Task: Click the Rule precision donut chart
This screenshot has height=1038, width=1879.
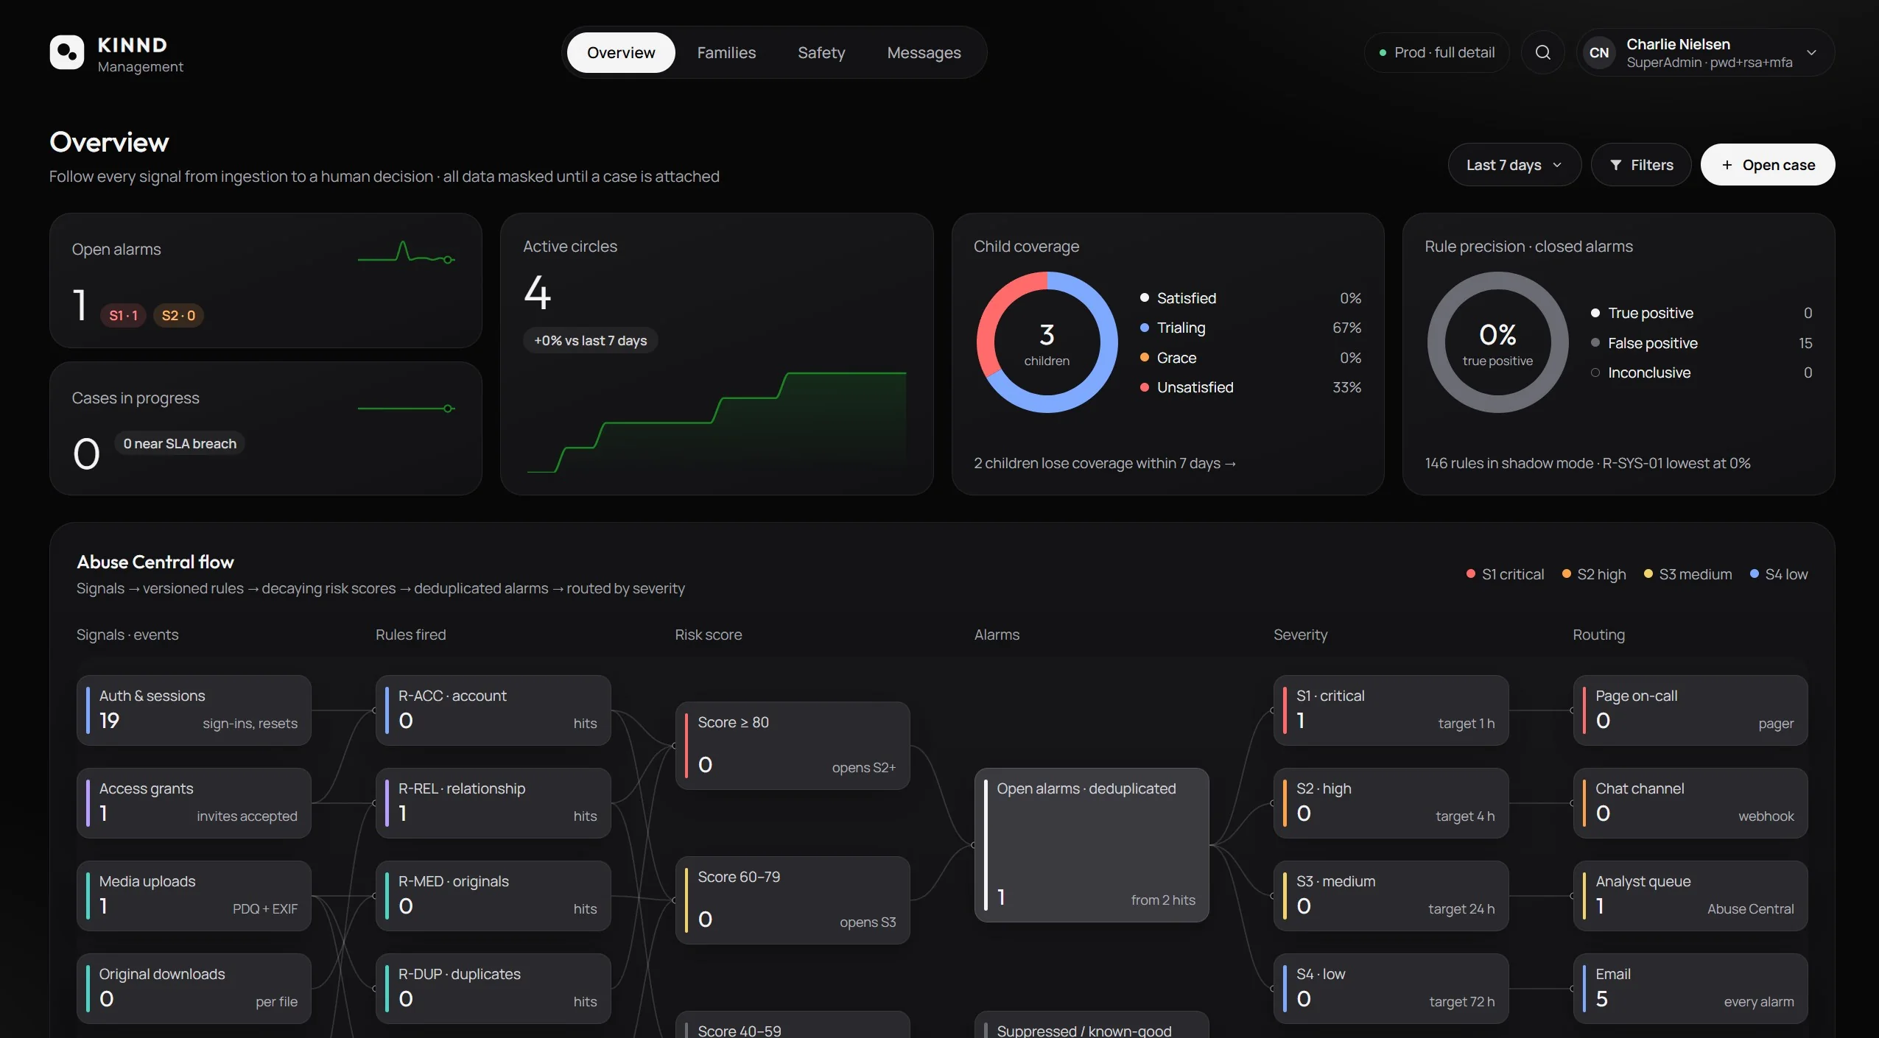Action: [1497, 342]
